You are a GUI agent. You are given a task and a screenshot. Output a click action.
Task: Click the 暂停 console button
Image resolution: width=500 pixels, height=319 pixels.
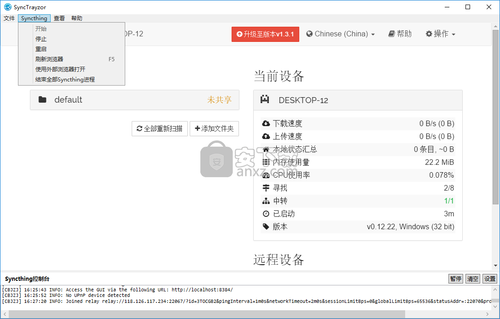[456, 279]
